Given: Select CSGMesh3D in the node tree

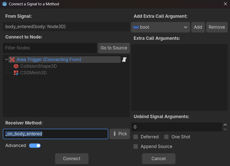Looking at the screenshot, I should tap(33, 73).
